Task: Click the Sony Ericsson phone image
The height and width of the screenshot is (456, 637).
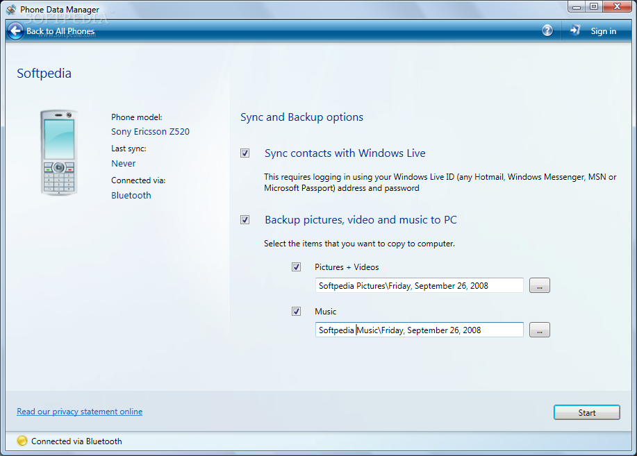Action: [x=59, y=153]
